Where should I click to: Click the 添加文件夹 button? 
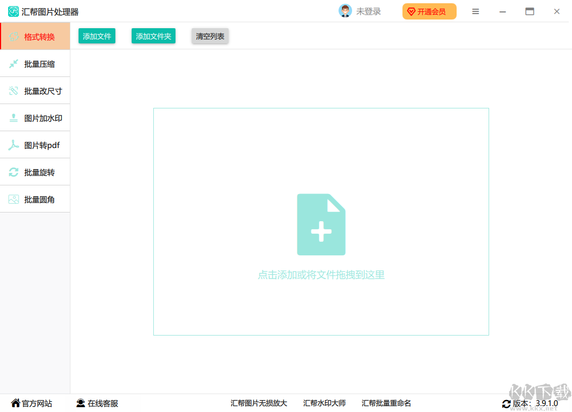pos(153,36)
